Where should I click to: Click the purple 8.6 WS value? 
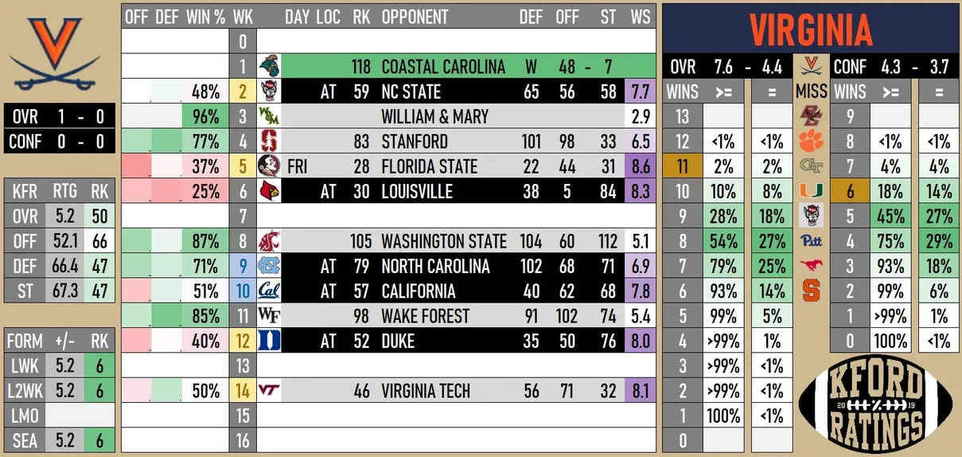[640, 166]
